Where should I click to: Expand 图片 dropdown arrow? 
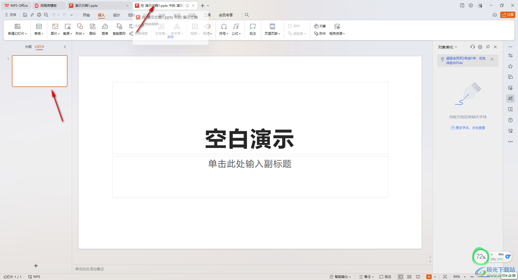[x=59, y=34]
